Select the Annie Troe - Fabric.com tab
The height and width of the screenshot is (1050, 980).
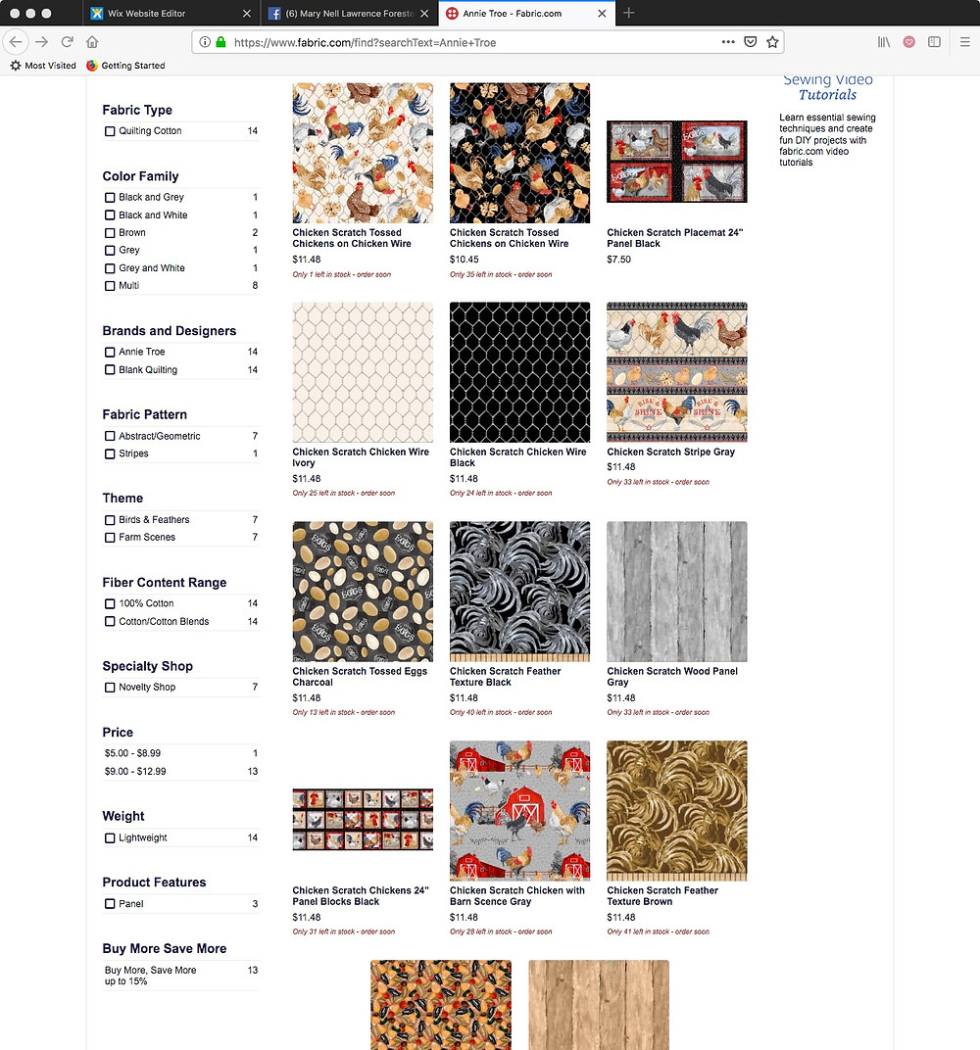pos(527,14)
